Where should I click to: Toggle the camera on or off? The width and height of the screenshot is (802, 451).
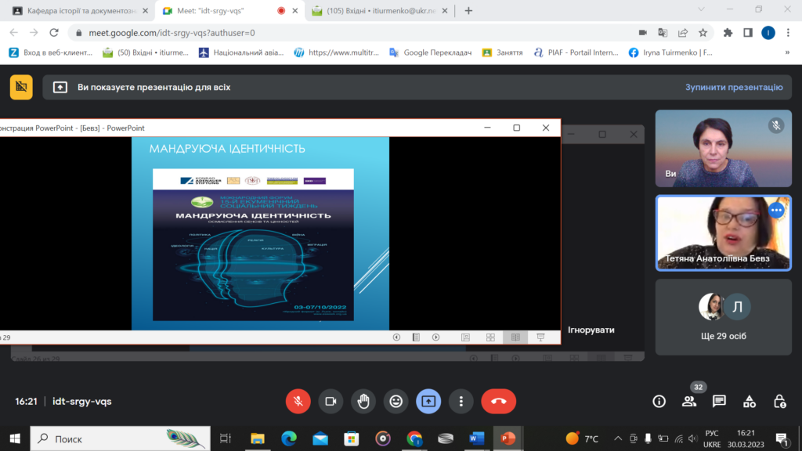331,401
